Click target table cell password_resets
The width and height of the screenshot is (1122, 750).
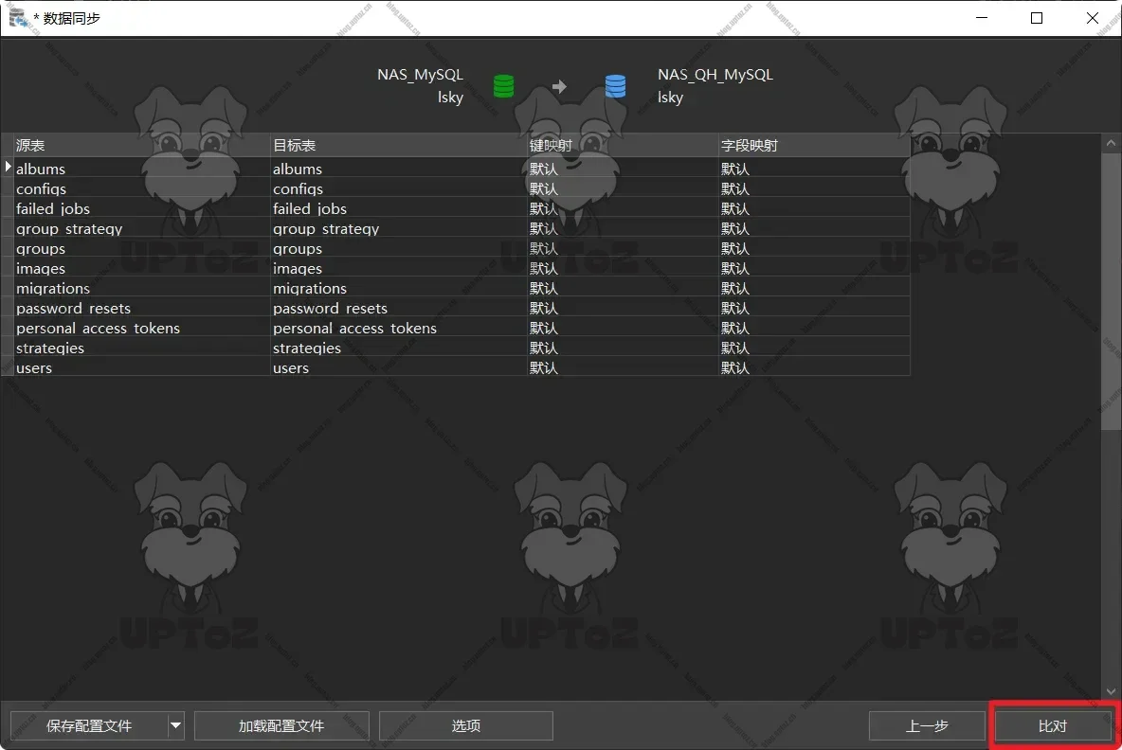399,308
